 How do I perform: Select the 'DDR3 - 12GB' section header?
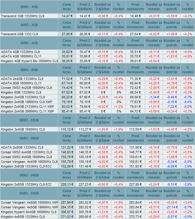(29, 120)
